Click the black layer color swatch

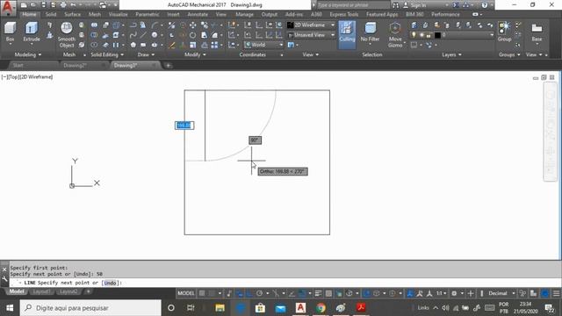[x=437, y=35]
